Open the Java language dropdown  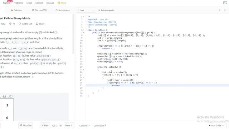[86, 10]
